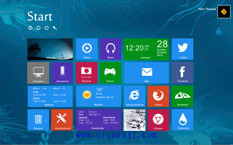Open the Mail envelope tile

pos(146,72)
